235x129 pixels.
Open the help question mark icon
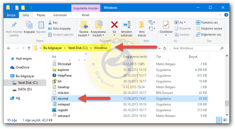pyautogui.click(x=226, y=15)
